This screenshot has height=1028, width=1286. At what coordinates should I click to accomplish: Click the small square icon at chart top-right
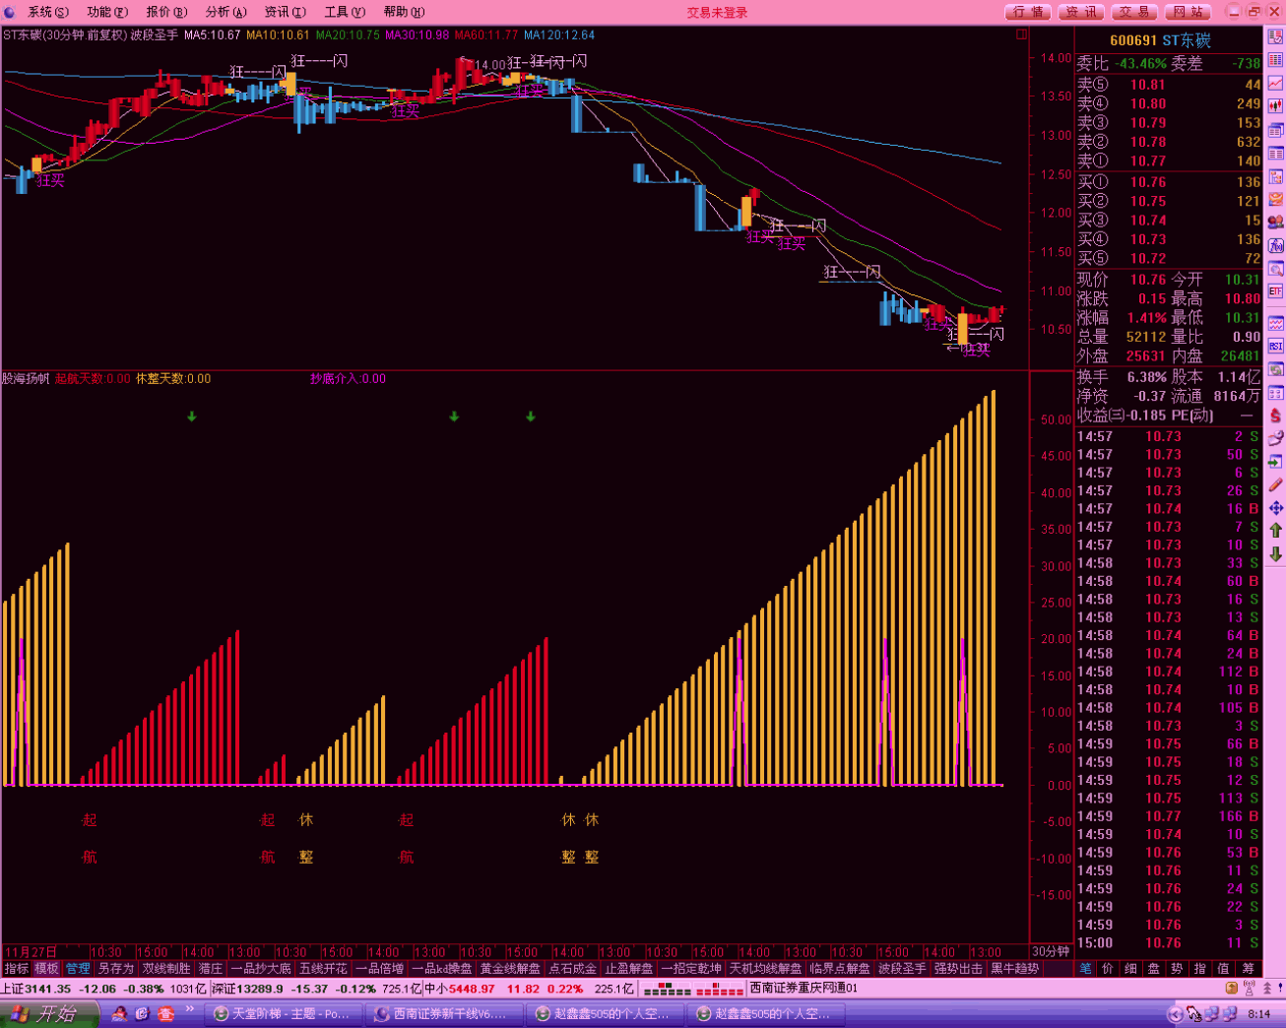click(1022, 34)
